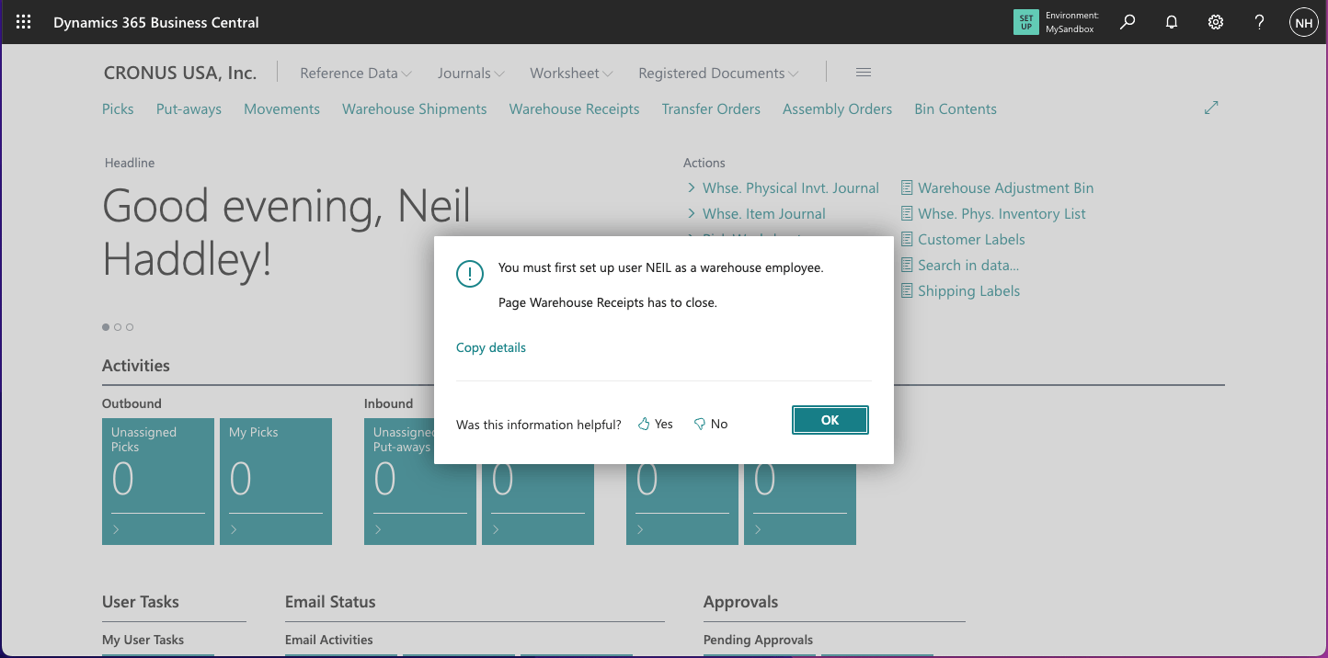Image resolution: width=1328 pixels, height=658 pixels.
Task: Open the settings gear icon
Action: click(1216, 22)
